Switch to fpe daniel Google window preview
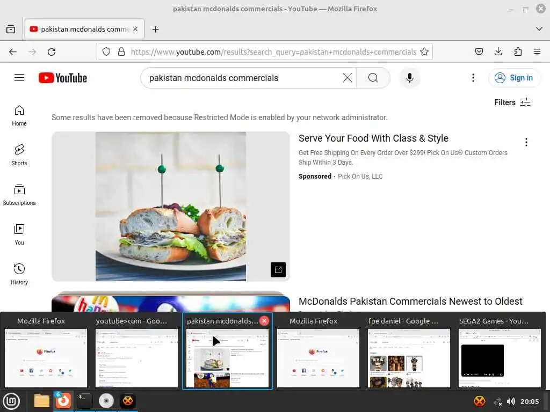 pyautogui.click(x=409, y=351)
